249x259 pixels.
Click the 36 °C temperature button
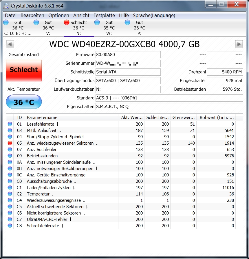click(24, 102)
